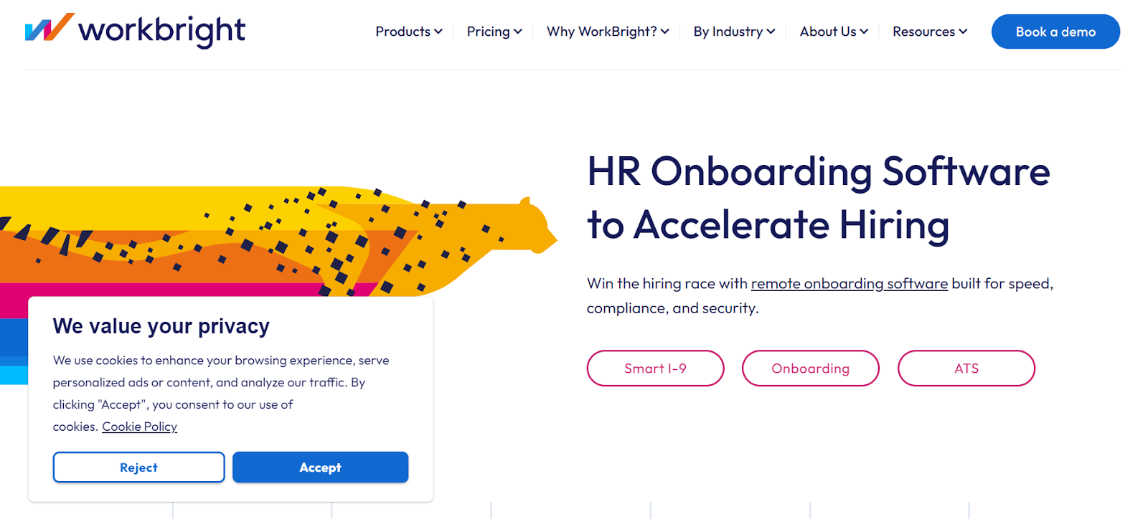
Task: Click the WorkBright logo
Action: [136, 32]
